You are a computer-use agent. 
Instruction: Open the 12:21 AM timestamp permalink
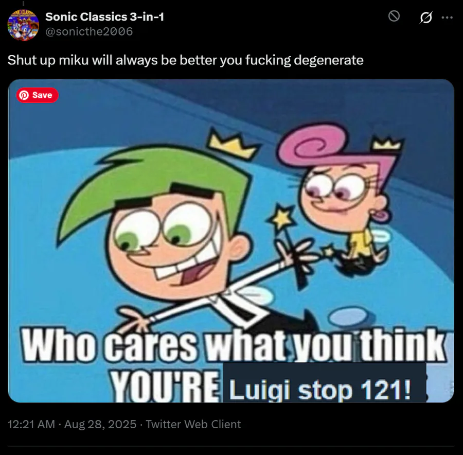(x=31, y=424)
